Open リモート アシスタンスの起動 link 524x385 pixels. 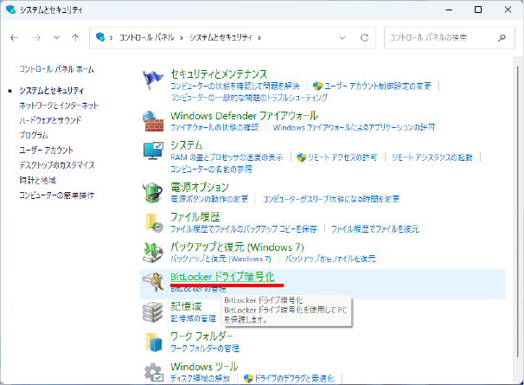432,157
